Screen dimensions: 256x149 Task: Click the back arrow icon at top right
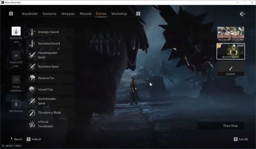tap(243, 14)
